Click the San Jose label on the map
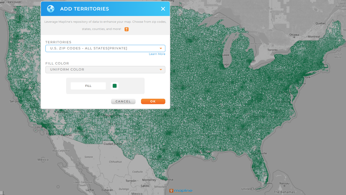 [15, 101]
